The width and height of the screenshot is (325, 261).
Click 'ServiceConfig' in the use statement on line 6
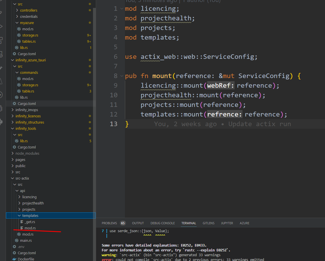(228, 57)
